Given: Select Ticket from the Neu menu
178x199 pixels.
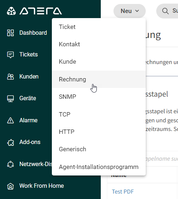Looking at the screenshot, I should click(x=99, y=27).
